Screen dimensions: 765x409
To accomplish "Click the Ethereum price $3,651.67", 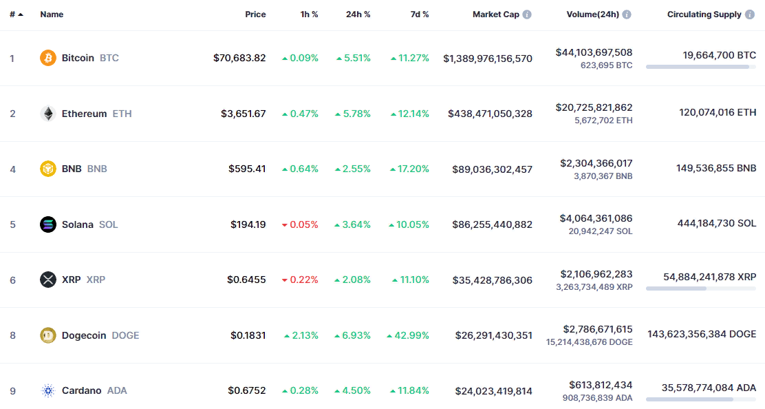I will (x=244, y=114).
